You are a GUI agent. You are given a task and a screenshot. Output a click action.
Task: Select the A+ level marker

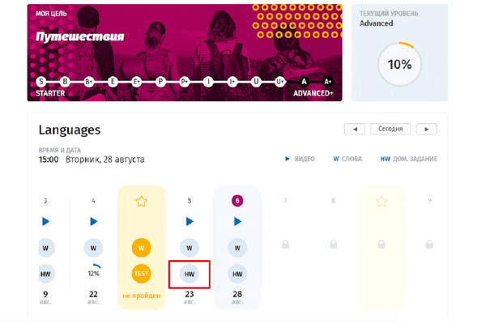click(327, 82)
